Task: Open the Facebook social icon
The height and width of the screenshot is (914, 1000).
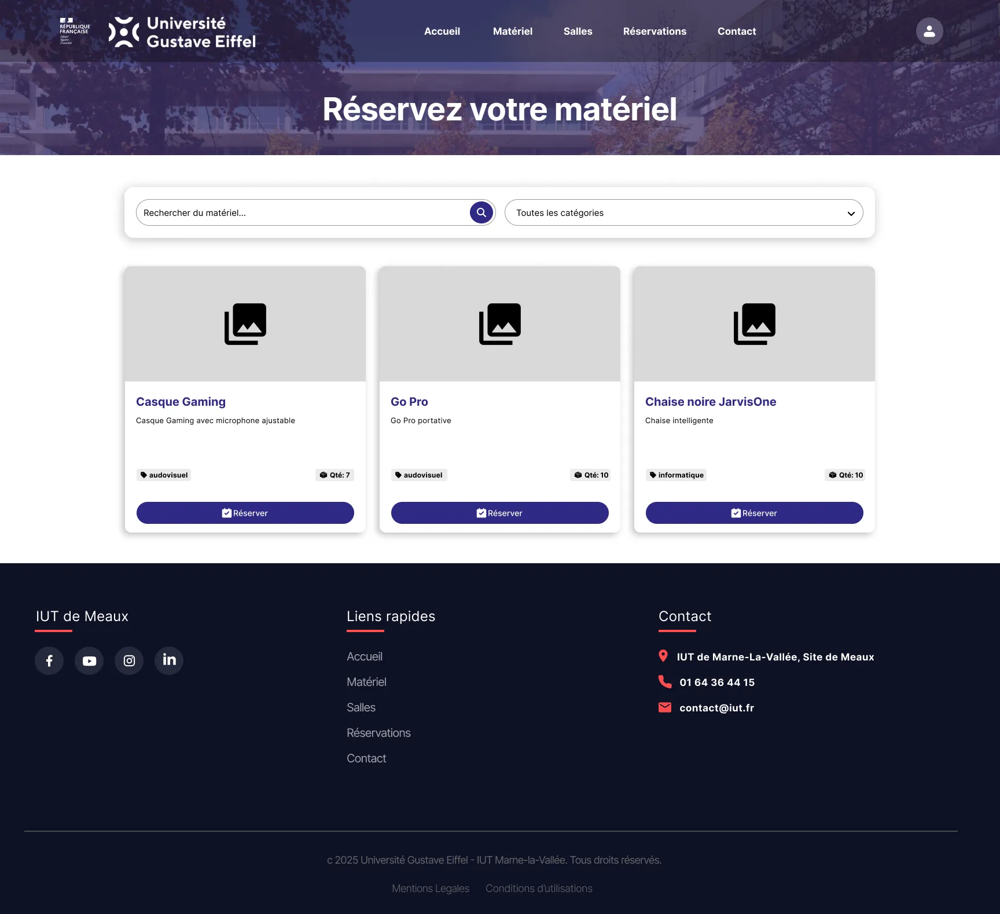Action: (49, 660)
